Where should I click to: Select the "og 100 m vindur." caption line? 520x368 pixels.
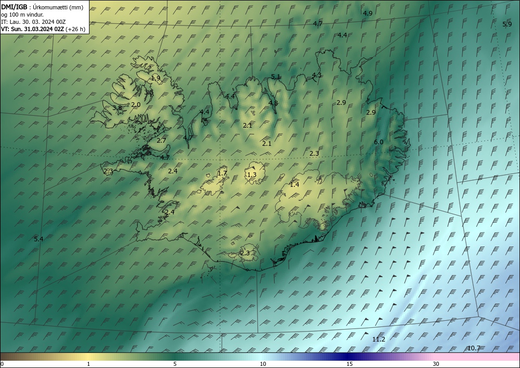click(22, 15)
